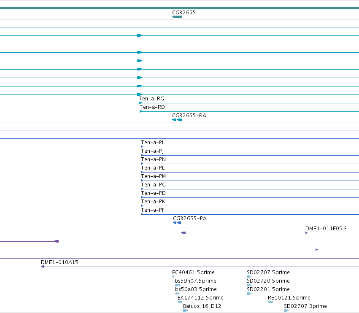
Task: Click the Ten-a-PJ protein label
Action: point(152,151)
